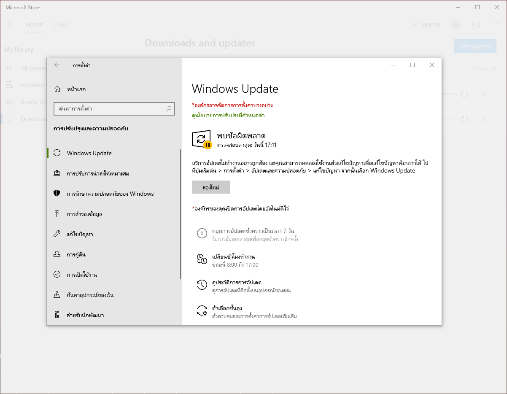Click Pause all in Microsoft Store

484,69
